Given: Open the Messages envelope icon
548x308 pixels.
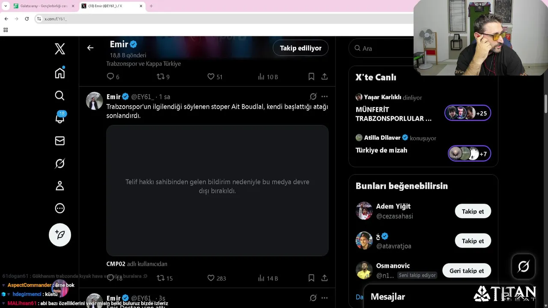Looking at the screenshot, I should (x=60, y=141).
